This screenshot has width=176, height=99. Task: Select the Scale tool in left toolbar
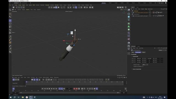(10, 27)
